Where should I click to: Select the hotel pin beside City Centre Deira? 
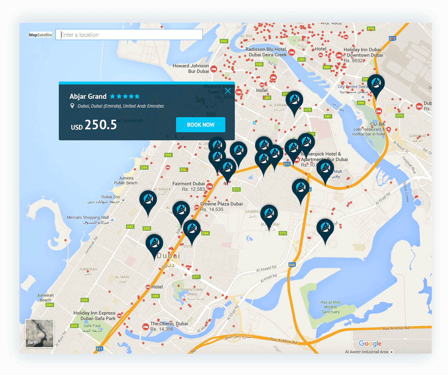click(376, 87)
